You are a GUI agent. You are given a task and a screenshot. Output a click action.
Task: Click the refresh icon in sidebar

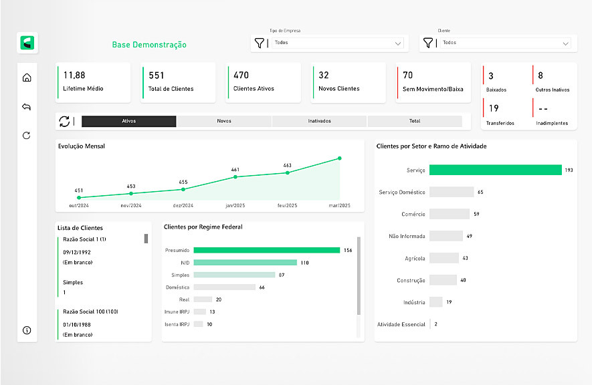(27, 136)
